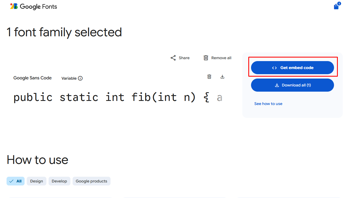
Task: Remove Google Sans Code via its trash icon
Action: click(209, 77)
